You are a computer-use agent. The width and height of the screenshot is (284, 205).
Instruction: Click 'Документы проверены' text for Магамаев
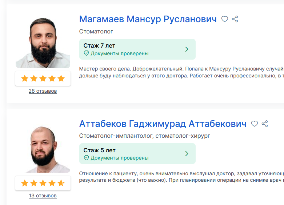point(119,53)
